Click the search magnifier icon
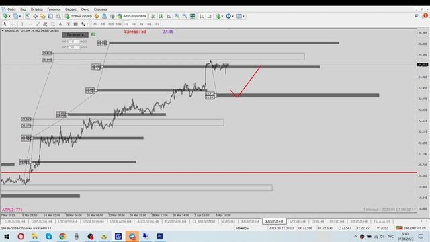The width and height of the screenshot is (430, 242). pyautogui.click(x=417, y=16)
